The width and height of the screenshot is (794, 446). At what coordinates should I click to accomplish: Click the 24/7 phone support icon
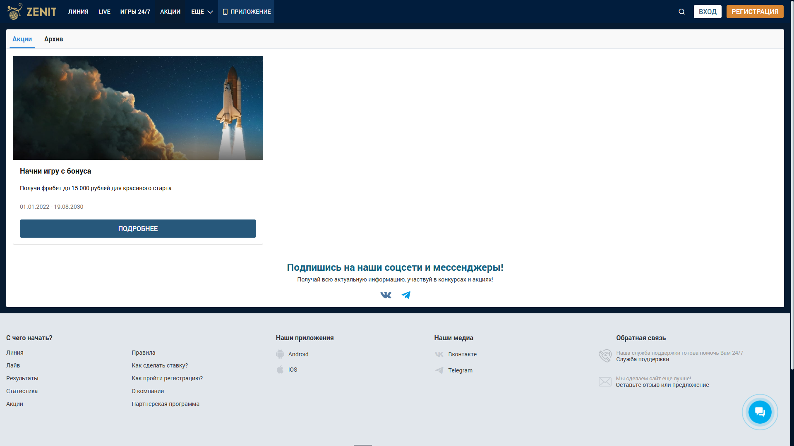pyautogui.click(x=605, y=356)
